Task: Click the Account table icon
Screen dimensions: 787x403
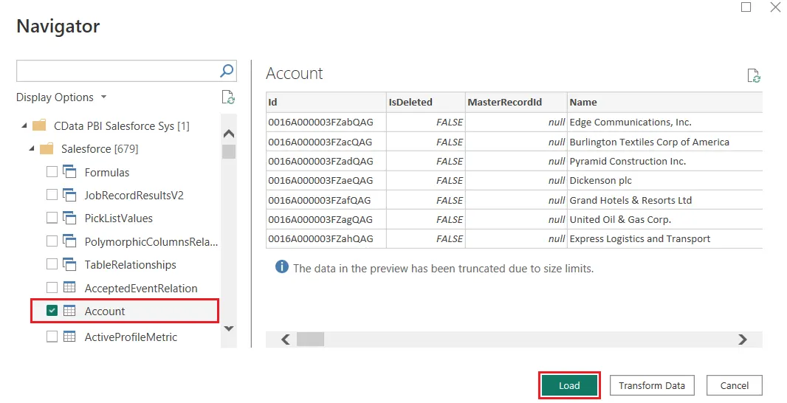Action: point(70,311)
